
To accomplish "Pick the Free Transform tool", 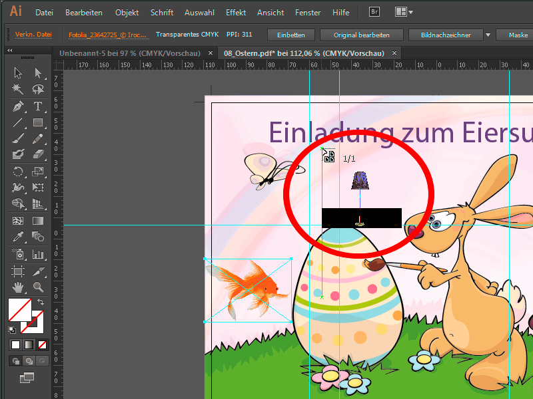I will click(x=38, y=188).
